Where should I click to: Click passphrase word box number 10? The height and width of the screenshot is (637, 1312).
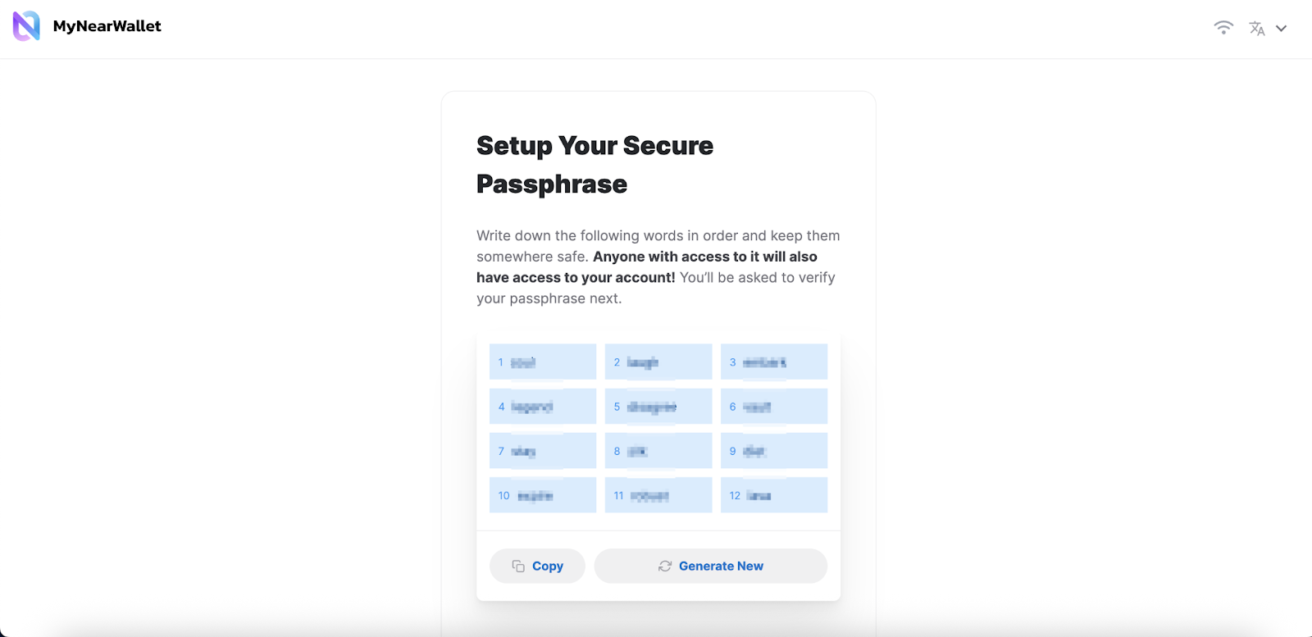[x=543, y=495]
